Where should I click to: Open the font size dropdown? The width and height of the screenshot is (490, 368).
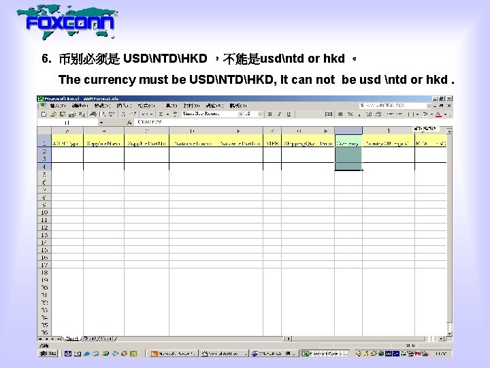point(260,114)
